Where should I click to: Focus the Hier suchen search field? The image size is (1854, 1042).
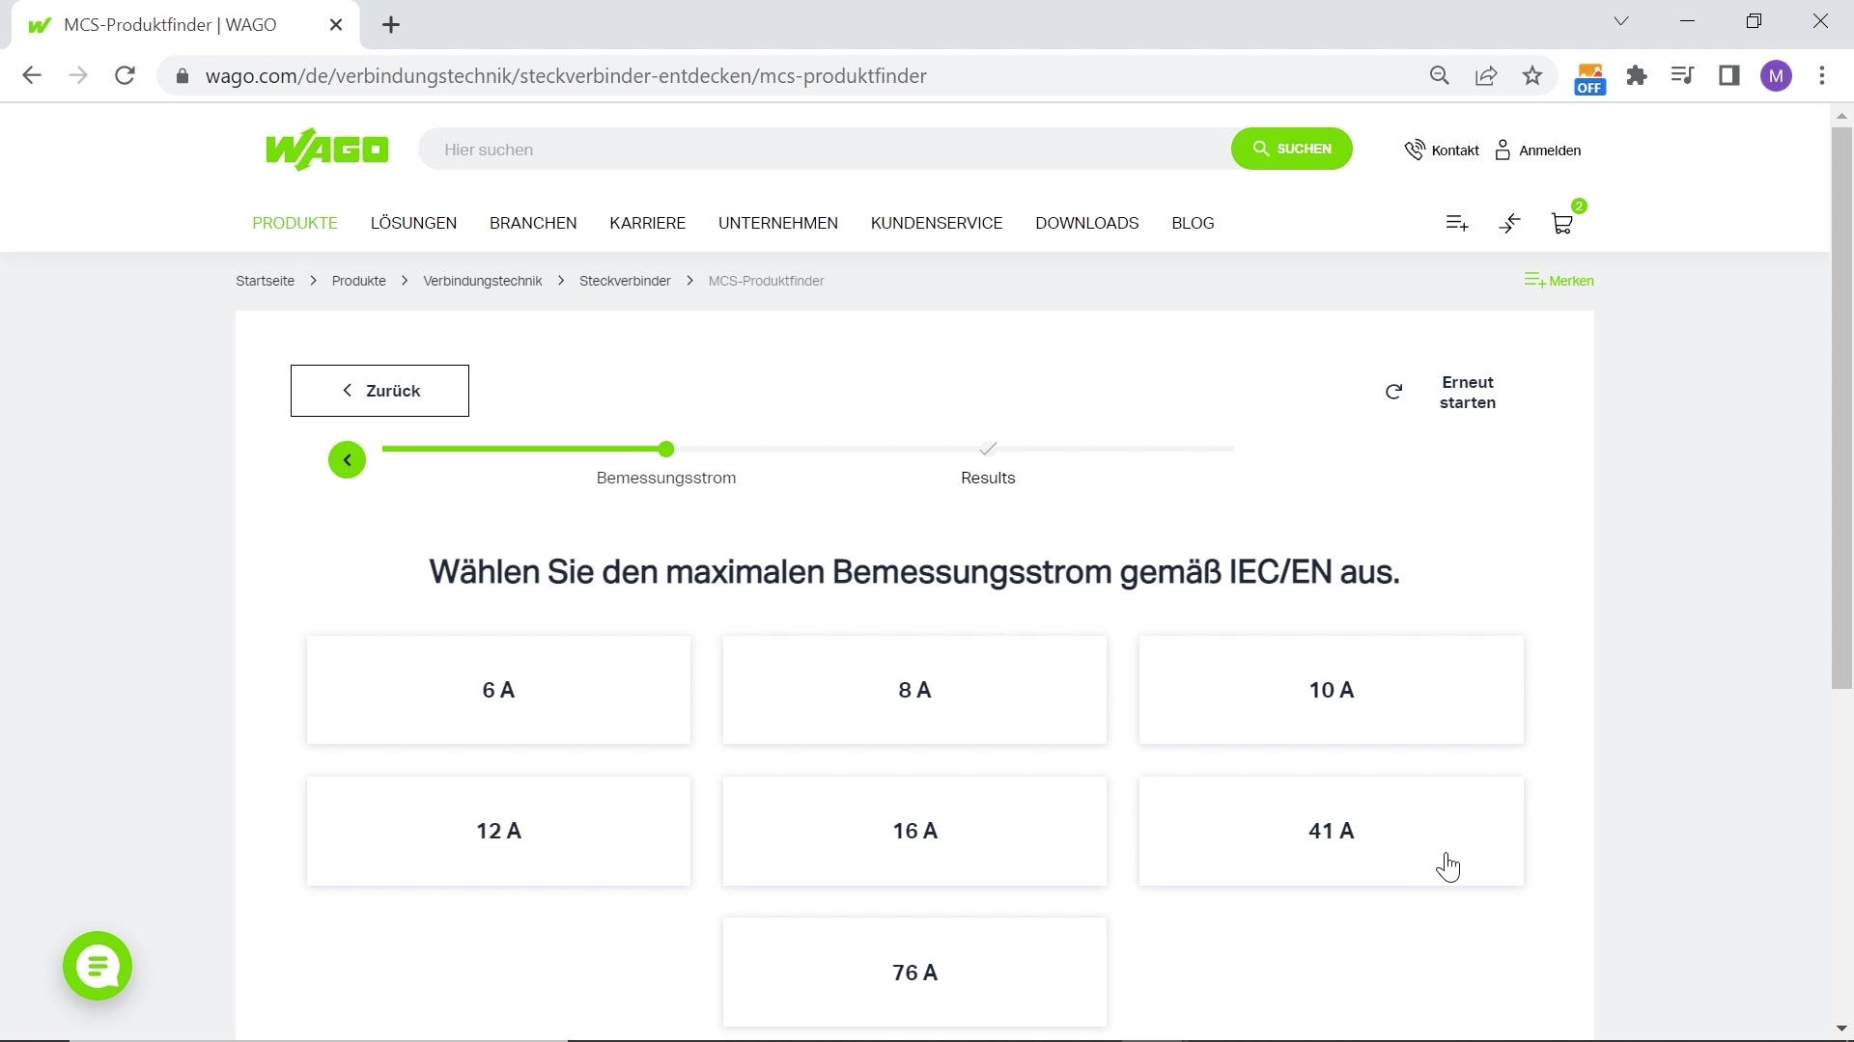[826, 150]
